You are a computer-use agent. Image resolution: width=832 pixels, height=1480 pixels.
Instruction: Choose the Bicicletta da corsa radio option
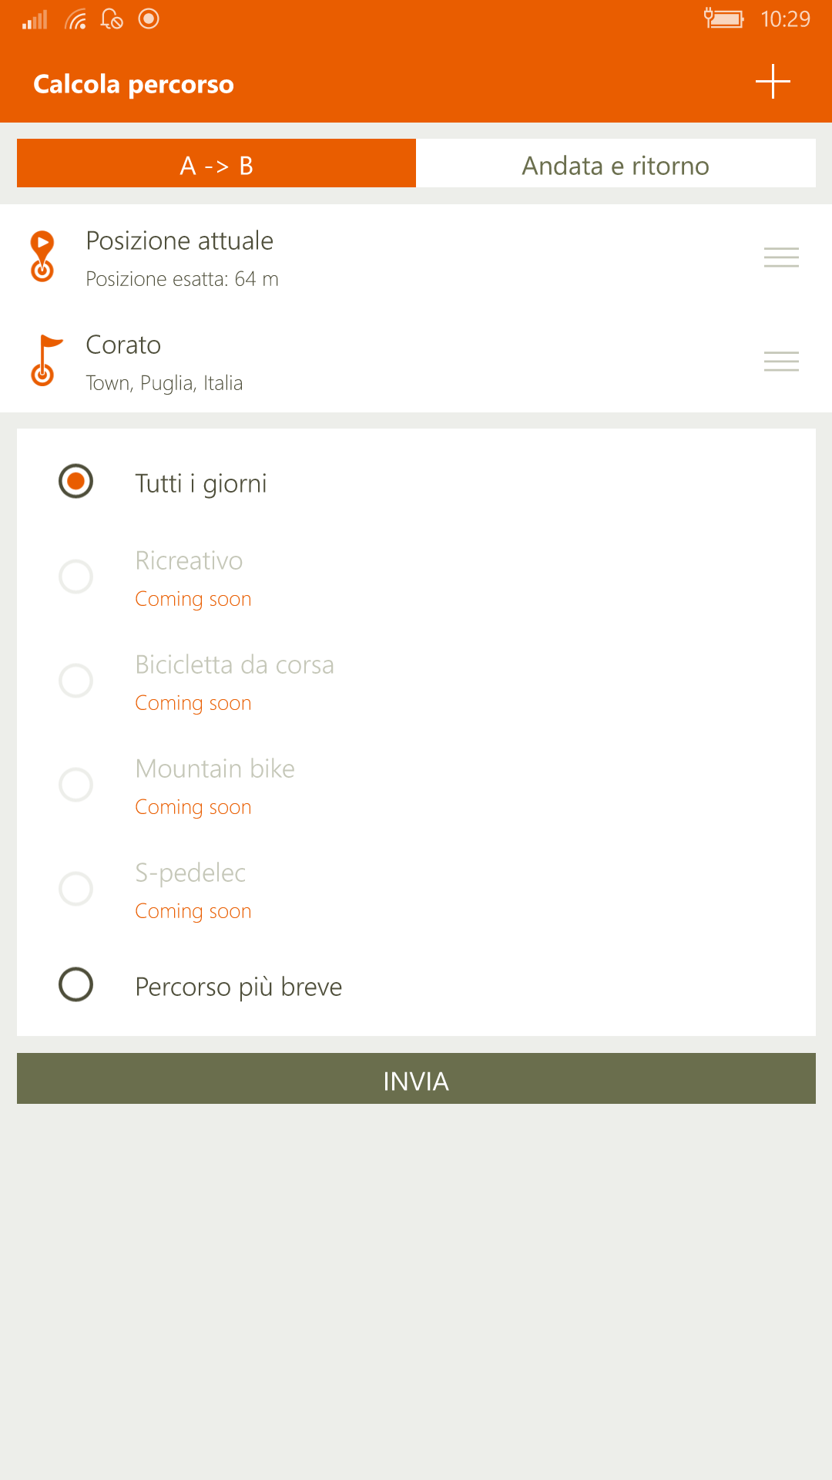[x=75, y=681]
